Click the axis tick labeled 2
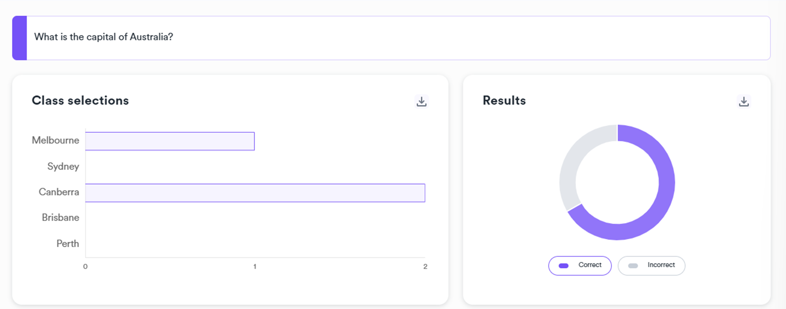Viewport: 786px width, 309px height. (x=425, y=267)
